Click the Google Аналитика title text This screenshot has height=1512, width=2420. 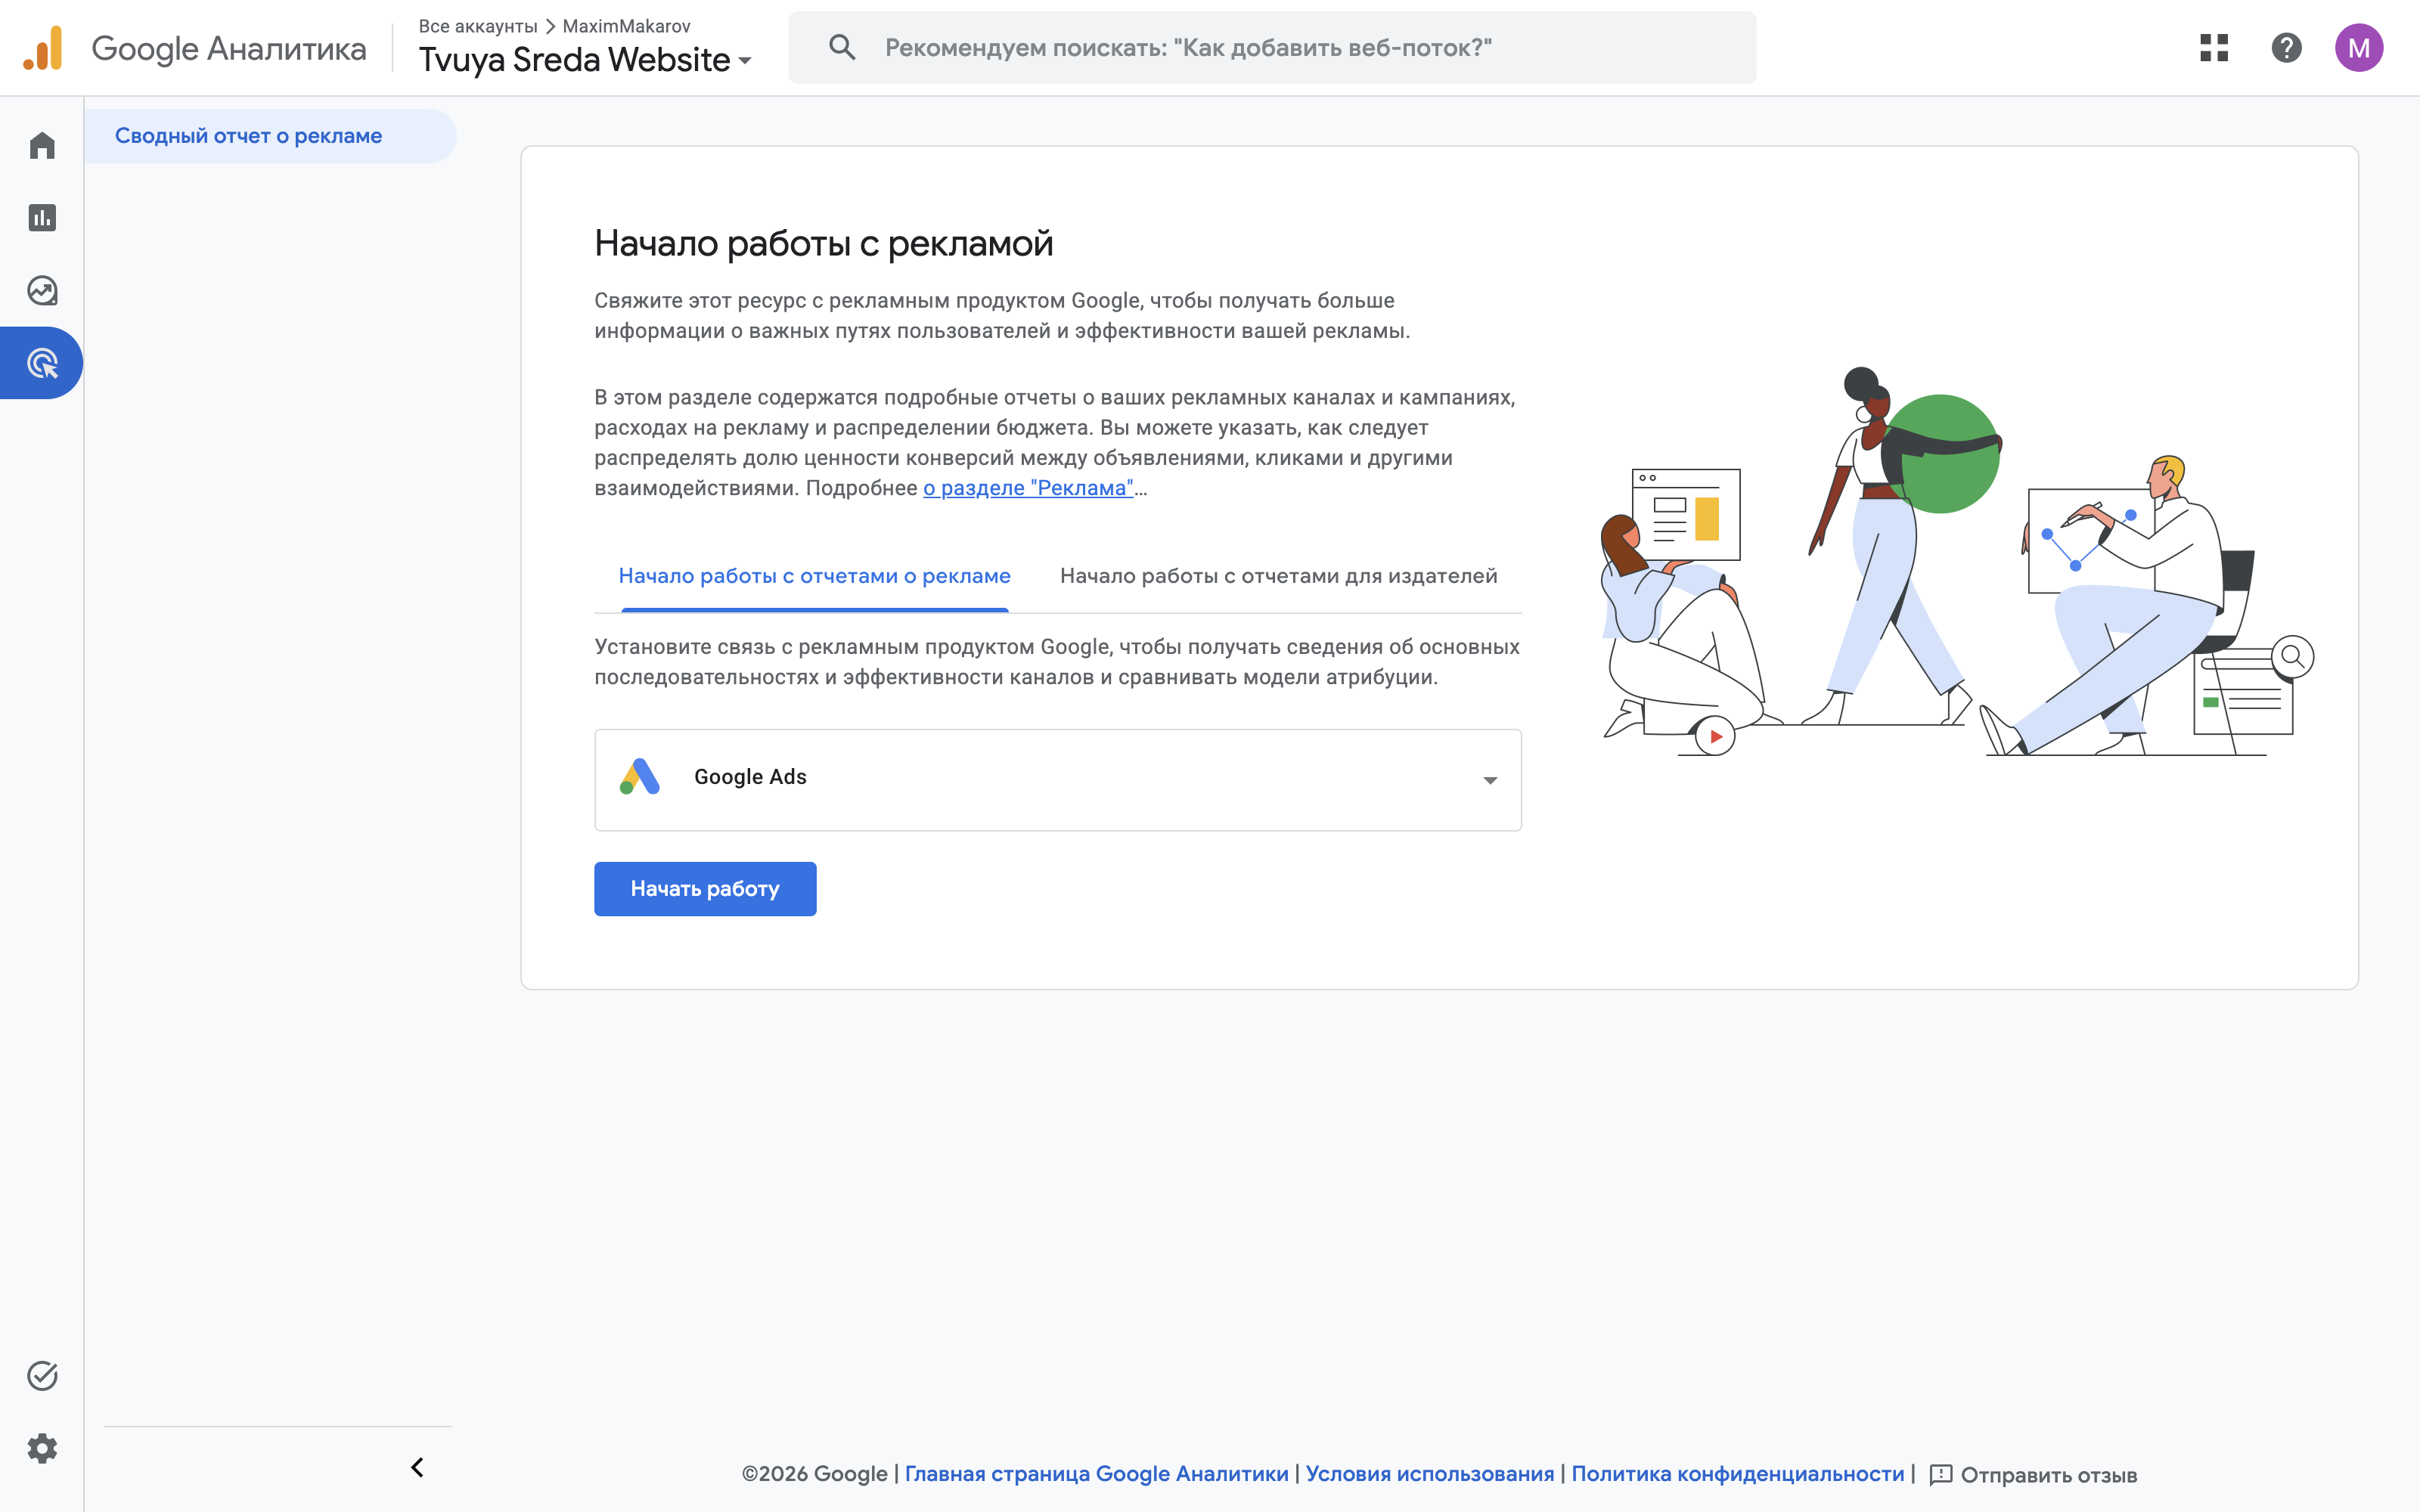coord(229,48)
